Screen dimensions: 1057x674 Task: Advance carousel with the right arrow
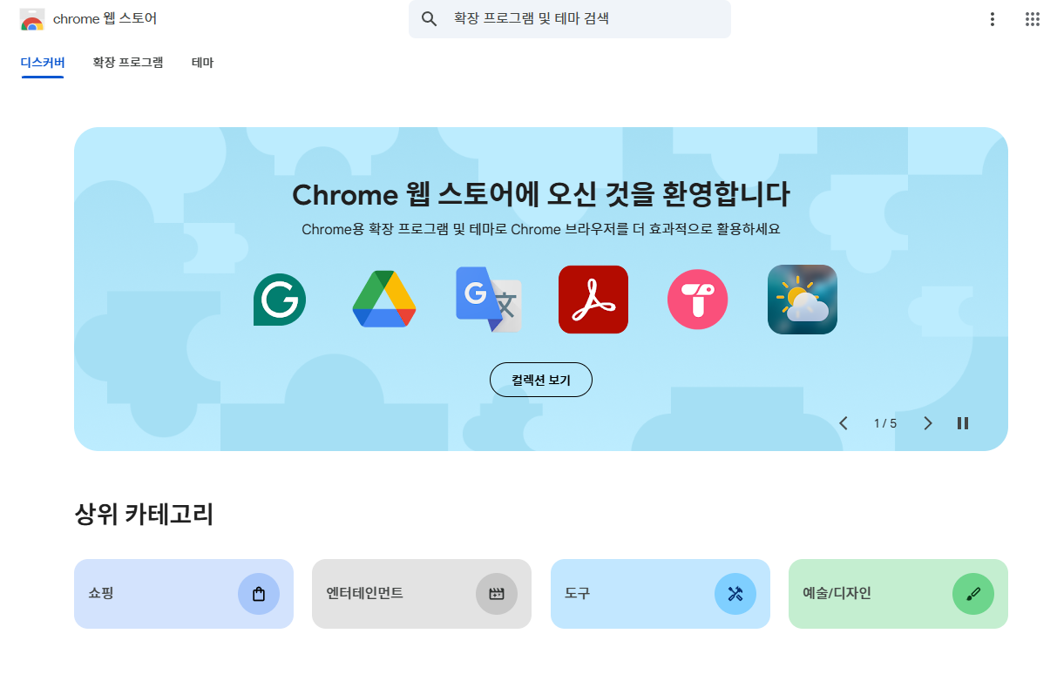pyautogui.click(x=927, y=423)
